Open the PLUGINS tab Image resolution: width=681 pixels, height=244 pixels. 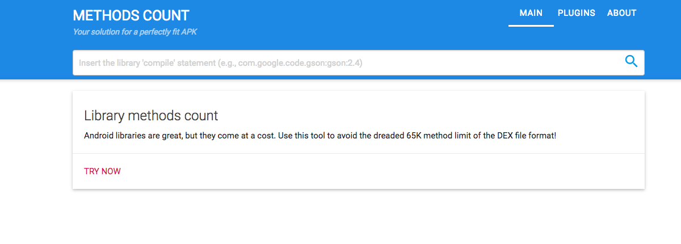[576, 13]
